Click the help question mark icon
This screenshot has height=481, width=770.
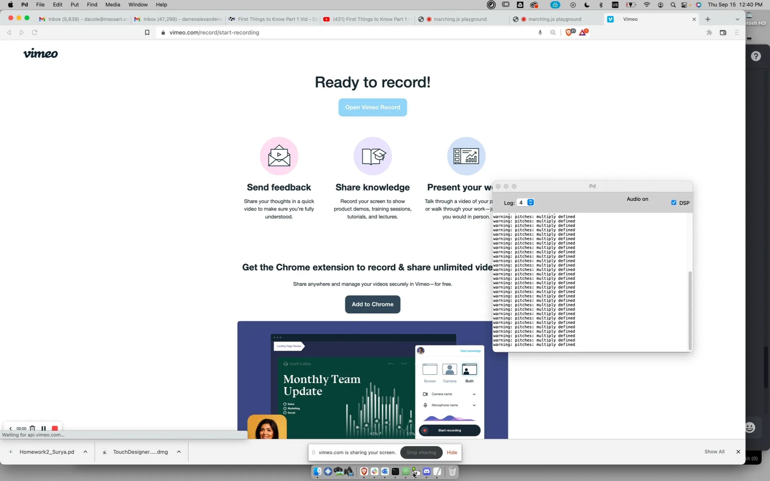pyautogui.click(x=756, y=56)
